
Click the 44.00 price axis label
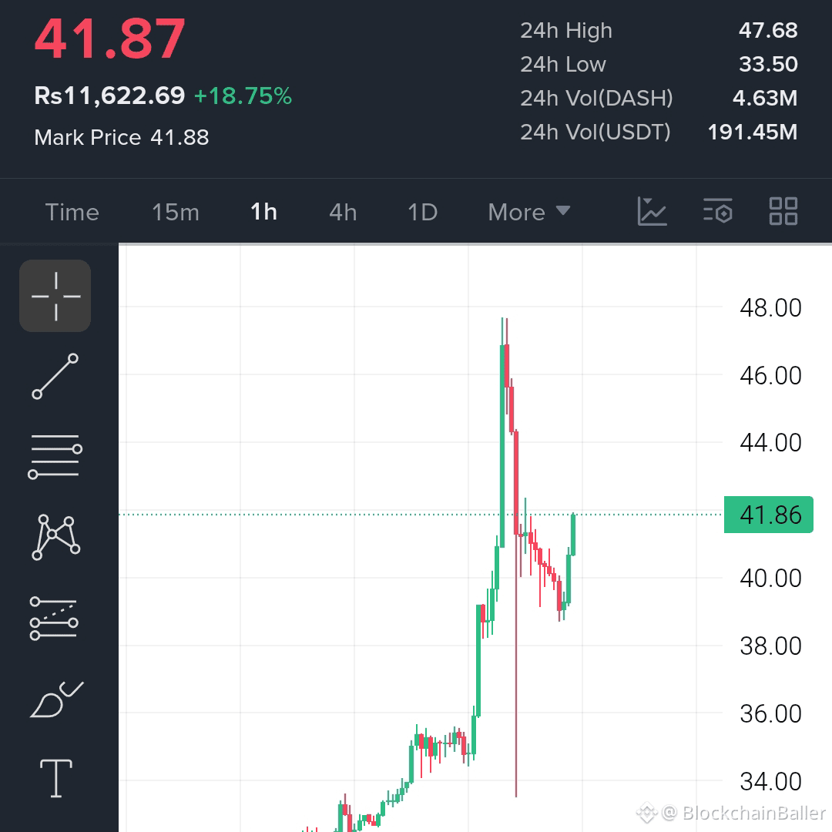(770, 442)
